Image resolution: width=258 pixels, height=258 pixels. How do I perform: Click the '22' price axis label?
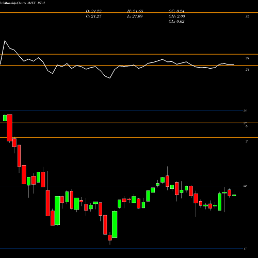(245, 186)
